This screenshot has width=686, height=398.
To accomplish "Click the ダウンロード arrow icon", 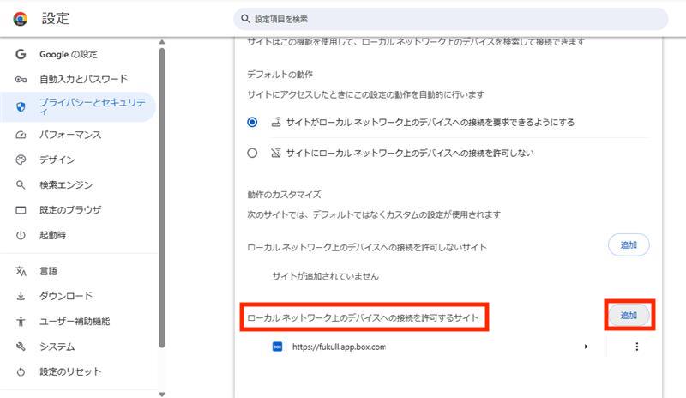I will (x=21, y=296).
